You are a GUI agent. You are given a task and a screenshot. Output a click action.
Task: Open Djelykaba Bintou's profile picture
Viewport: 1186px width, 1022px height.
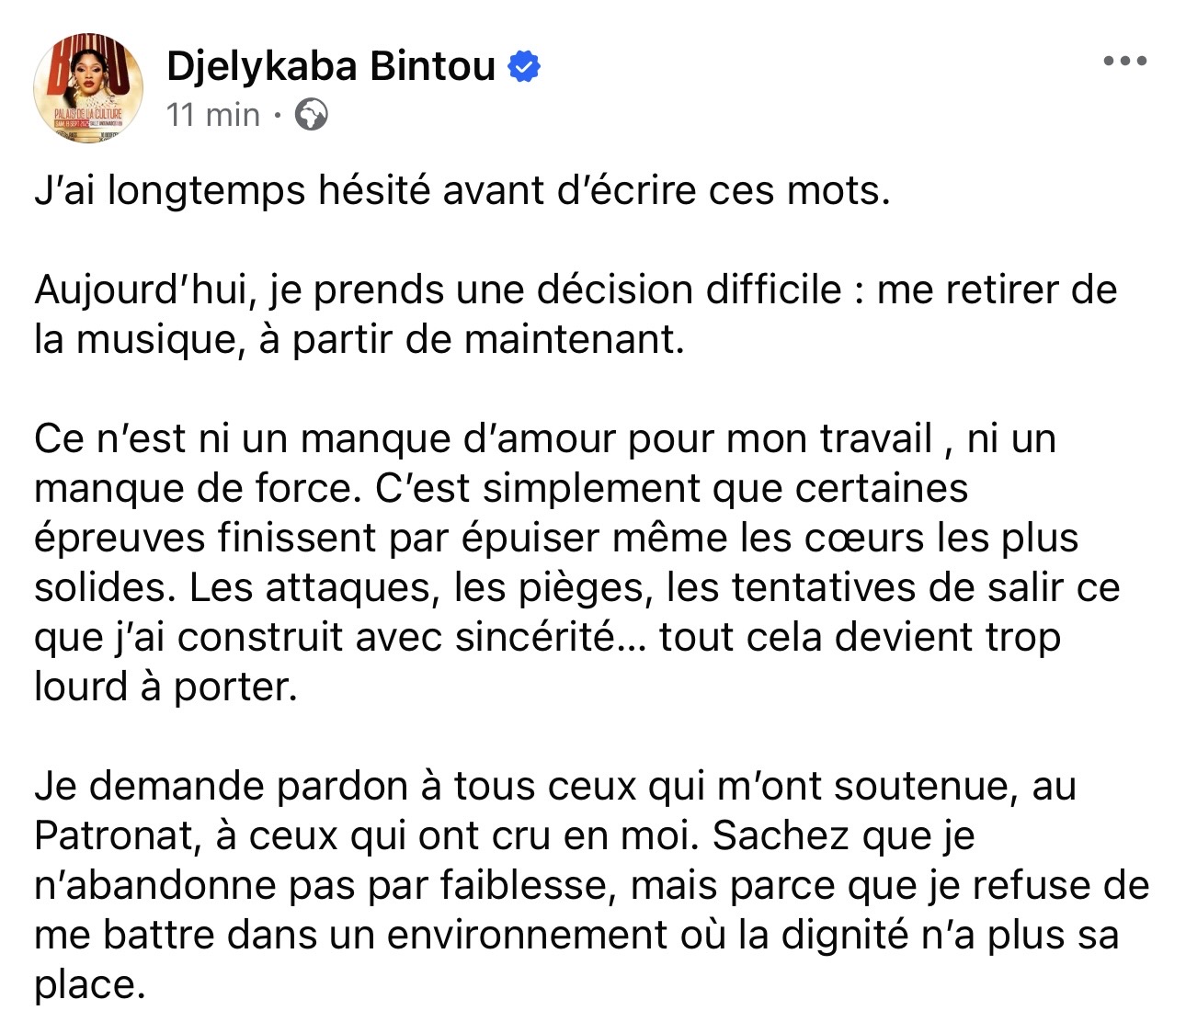click(x=88, y=87)
